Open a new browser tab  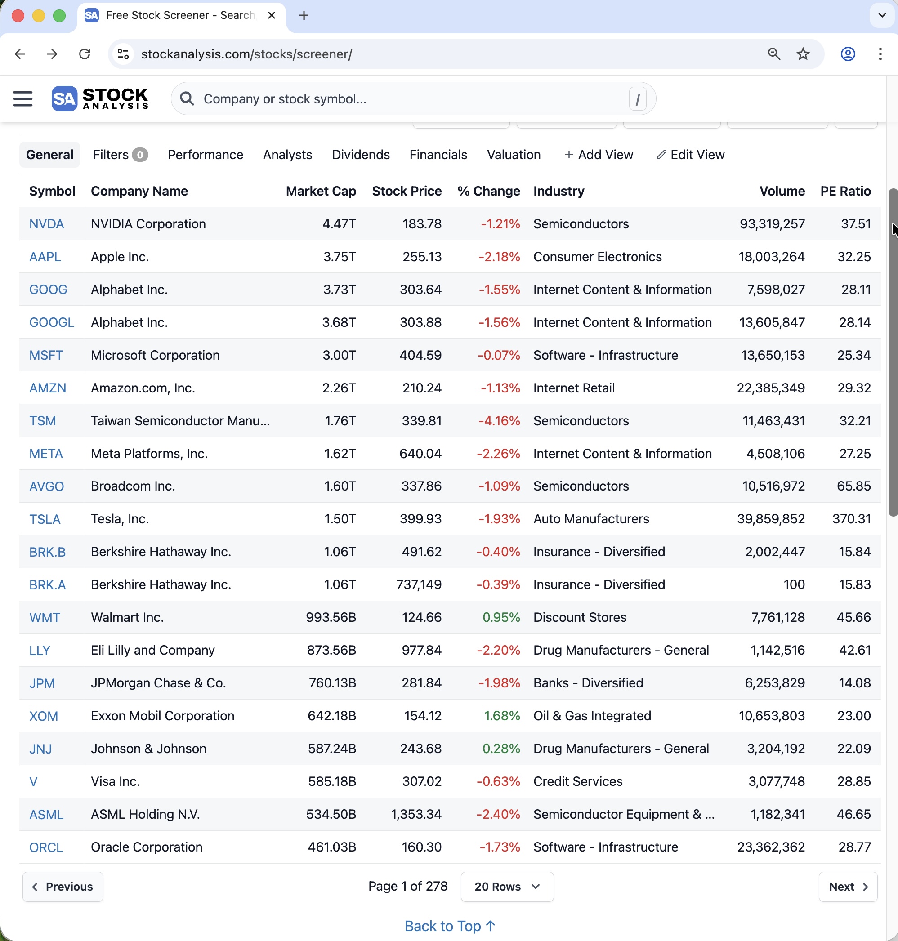(x=304, y=15)
